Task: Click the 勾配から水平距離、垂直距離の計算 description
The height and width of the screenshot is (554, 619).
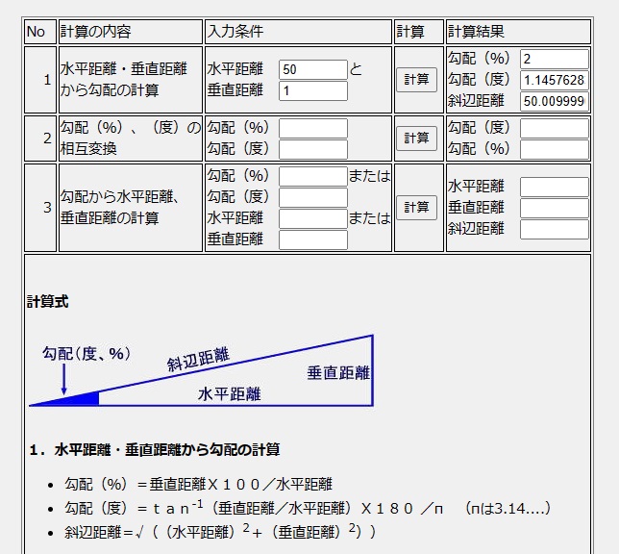Action: click(120, 208)
